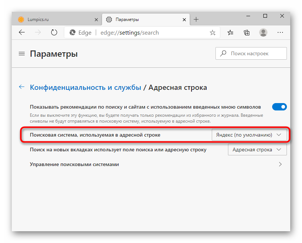This screenshot has height=243, width=302.
Task: Open Collections icon in toolbar
Action: tap(246, 32)
